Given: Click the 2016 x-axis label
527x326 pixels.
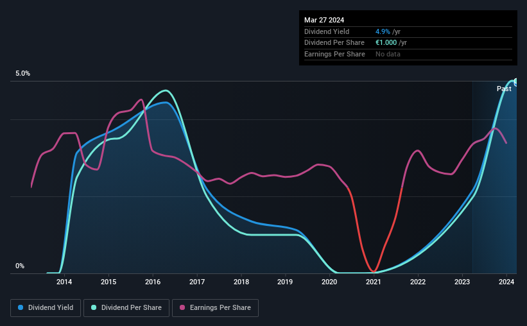Looking at the screenshot, I should 153,282.
